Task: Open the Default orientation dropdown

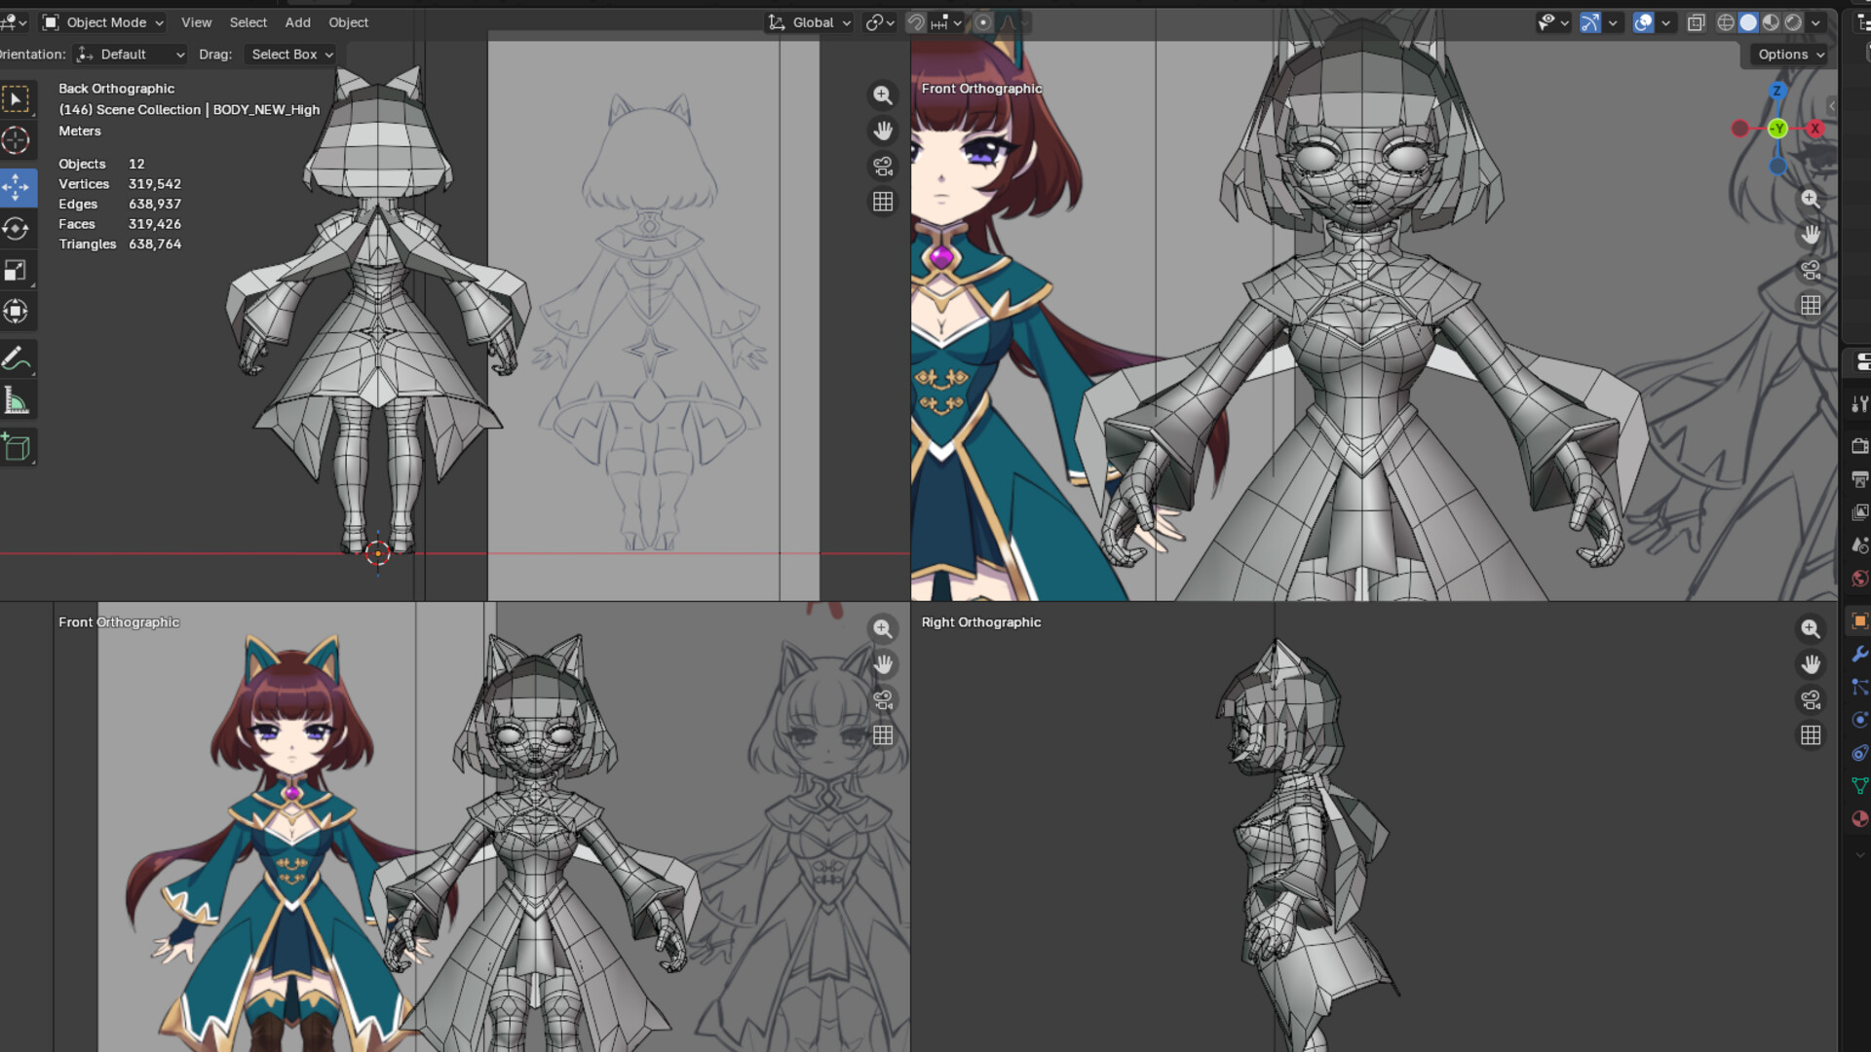Action: (131, 55)
